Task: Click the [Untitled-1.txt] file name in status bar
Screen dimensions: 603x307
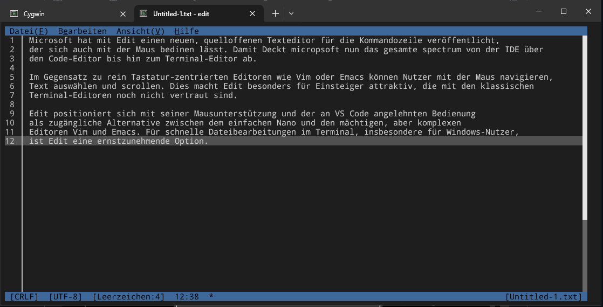Action: point(544,297)
